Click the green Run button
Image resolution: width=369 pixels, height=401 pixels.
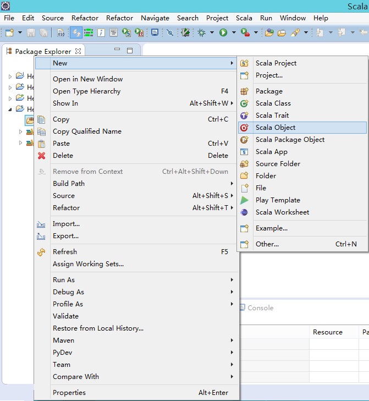click(x=223, y=33)
